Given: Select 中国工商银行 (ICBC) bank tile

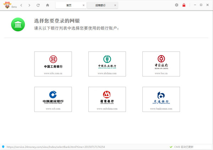Looking at the screenshot, I should pos(53,64).
